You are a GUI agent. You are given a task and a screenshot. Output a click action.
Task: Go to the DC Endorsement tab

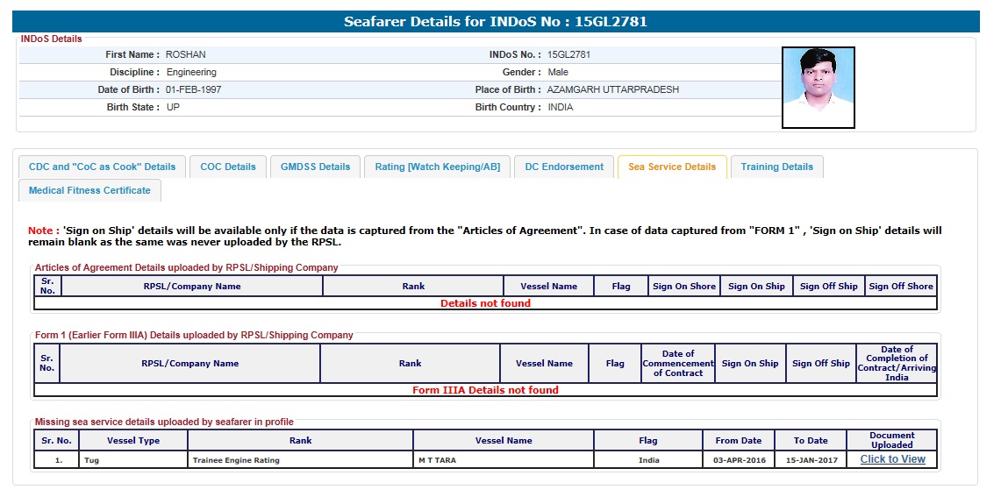pos(564,167)
